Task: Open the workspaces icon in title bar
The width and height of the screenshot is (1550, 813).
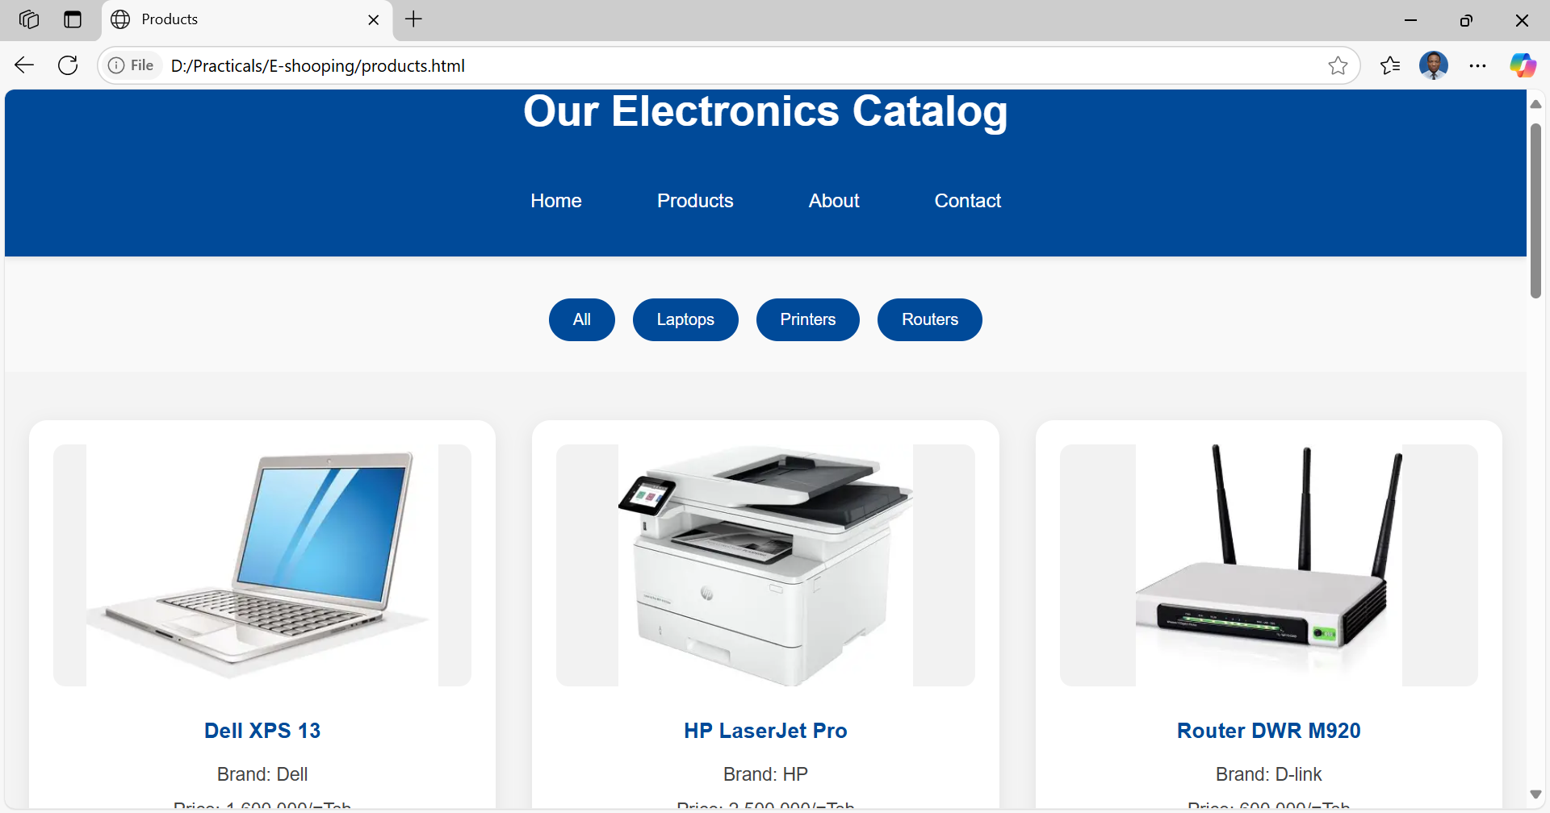Action: [29, 19]
